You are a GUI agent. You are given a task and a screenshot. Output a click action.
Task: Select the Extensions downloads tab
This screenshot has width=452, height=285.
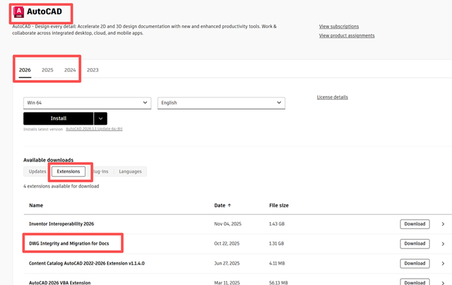pyautogui.click(x=68, y=172)
